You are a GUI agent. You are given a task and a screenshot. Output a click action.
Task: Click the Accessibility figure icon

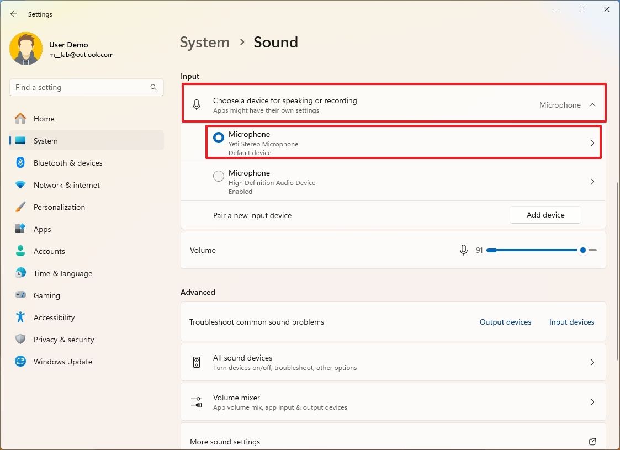pyautogui.click(x=20, y=317)
